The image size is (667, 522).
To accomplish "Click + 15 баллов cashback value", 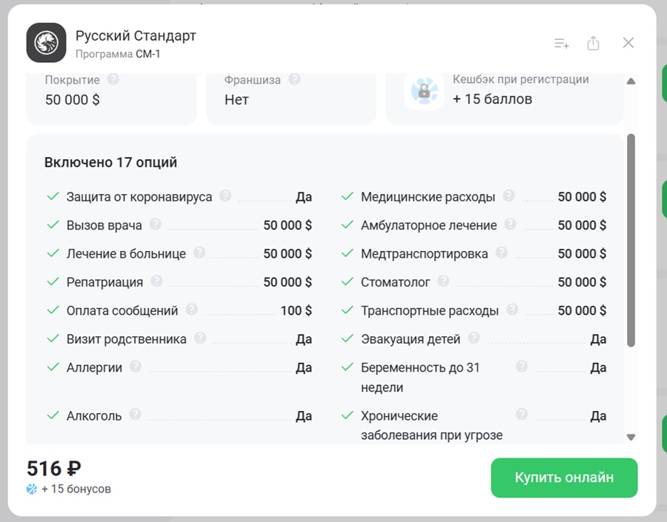I will (x=492, y=99).
